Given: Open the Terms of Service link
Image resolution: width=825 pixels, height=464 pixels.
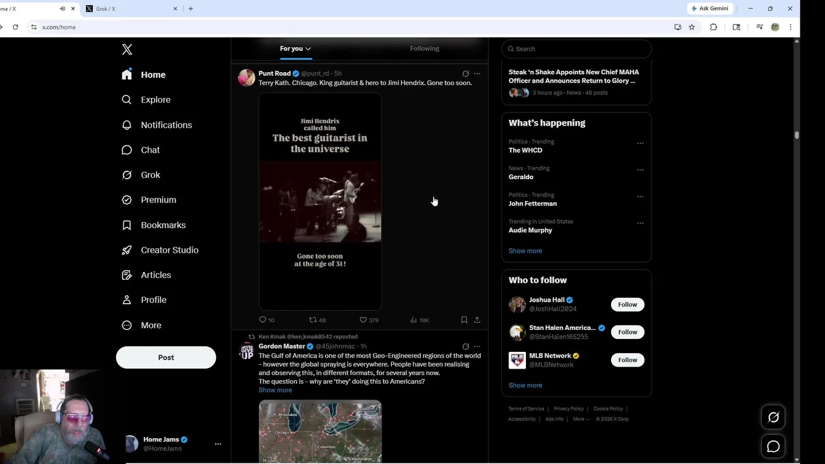Looking at the screenshot, I should (526, 409).
